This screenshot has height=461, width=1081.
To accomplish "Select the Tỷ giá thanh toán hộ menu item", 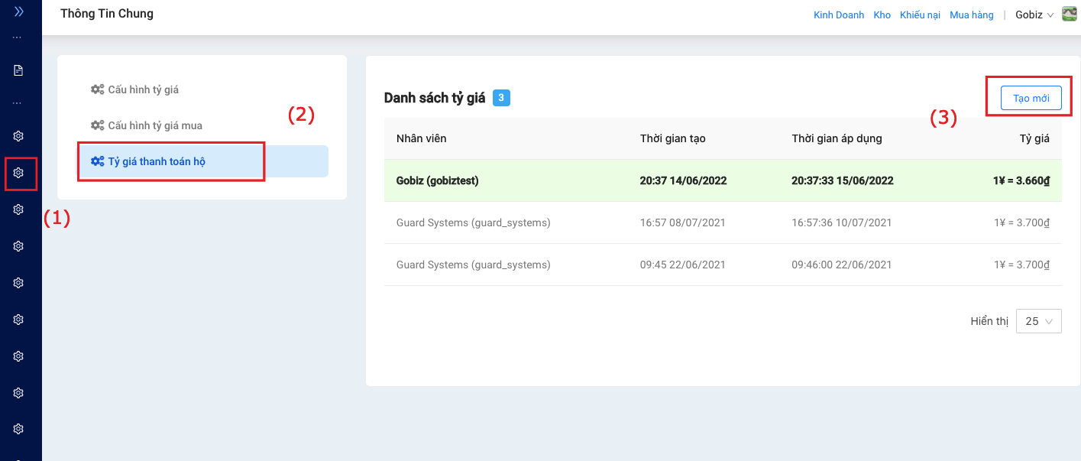I will (x=157, y=161).
